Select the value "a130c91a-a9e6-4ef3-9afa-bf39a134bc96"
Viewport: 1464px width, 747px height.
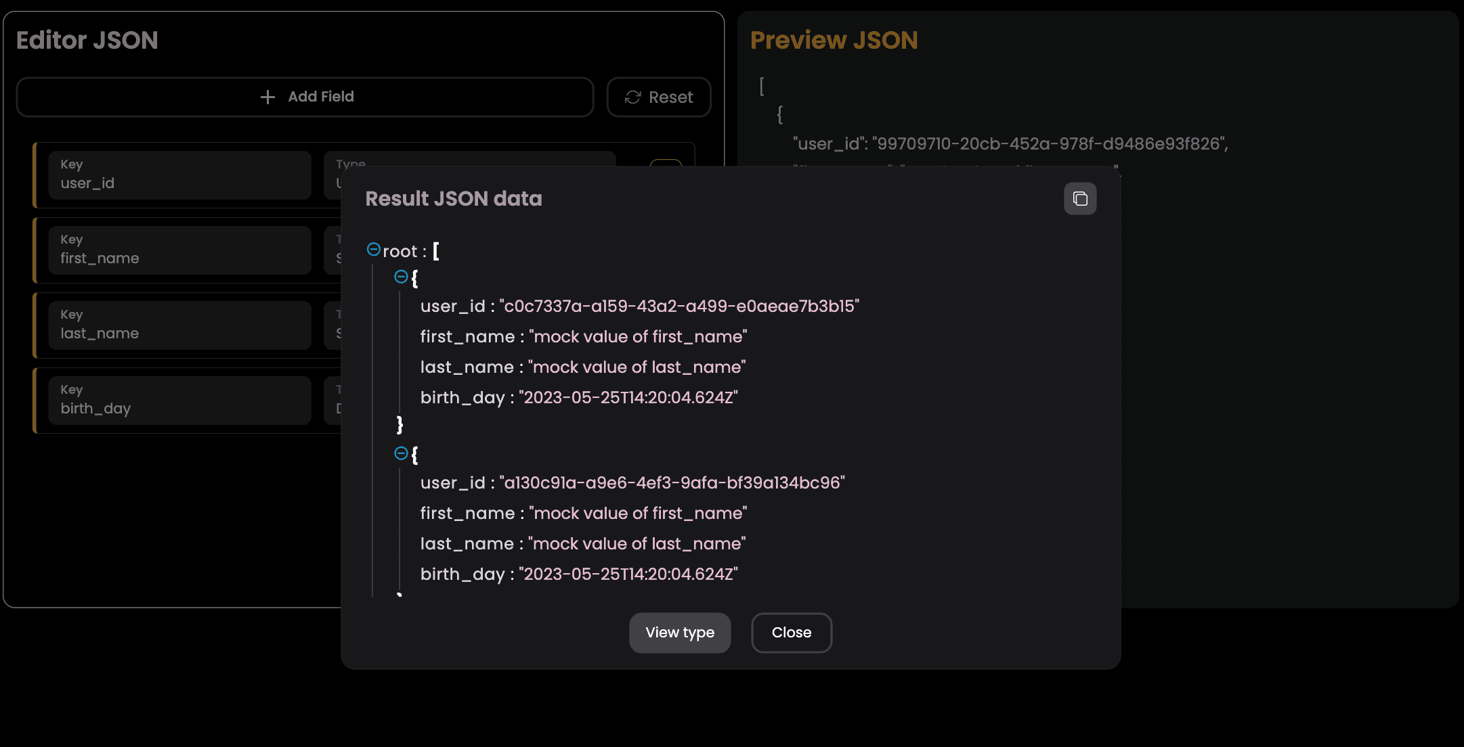[x=672, y=483]
